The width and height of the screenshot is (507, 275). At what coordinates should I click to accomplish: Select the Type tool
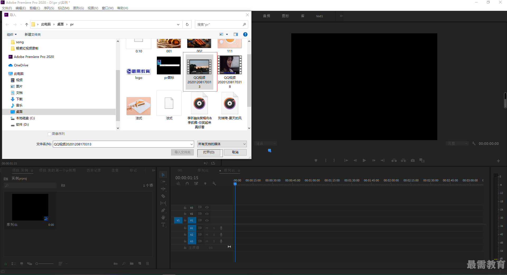click(x=163, y=225)
